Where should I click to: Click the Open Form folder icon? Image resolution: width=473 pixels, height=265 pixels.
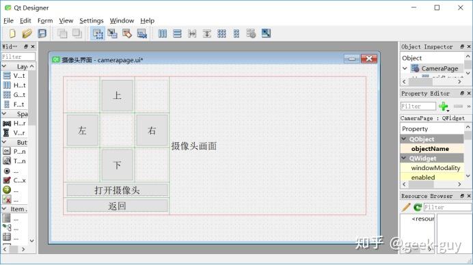point(27,33)
